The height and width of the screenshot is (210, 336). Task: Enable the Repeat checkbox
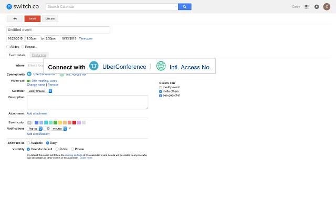23,47
